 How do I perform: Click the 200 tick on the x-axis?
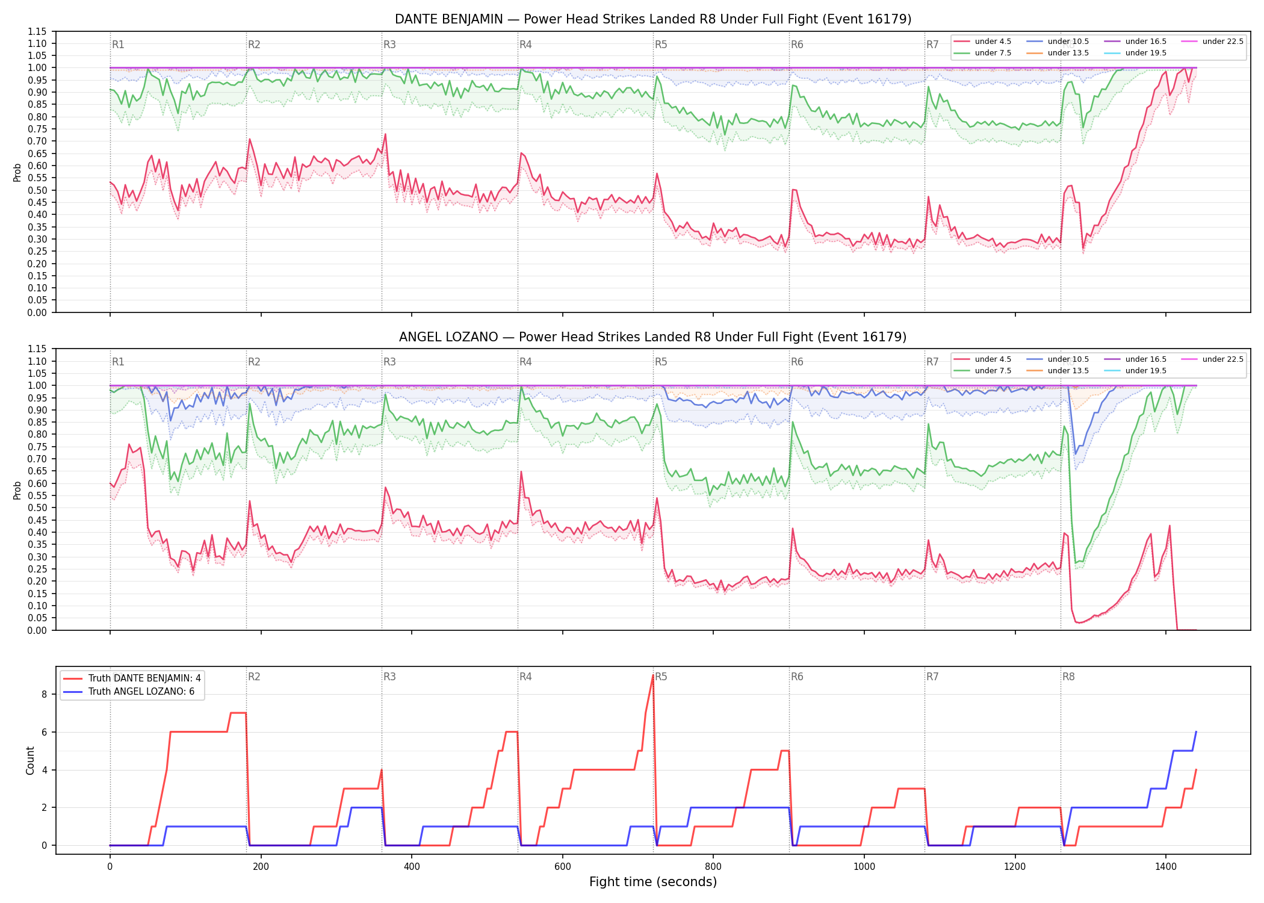(261, 867)
